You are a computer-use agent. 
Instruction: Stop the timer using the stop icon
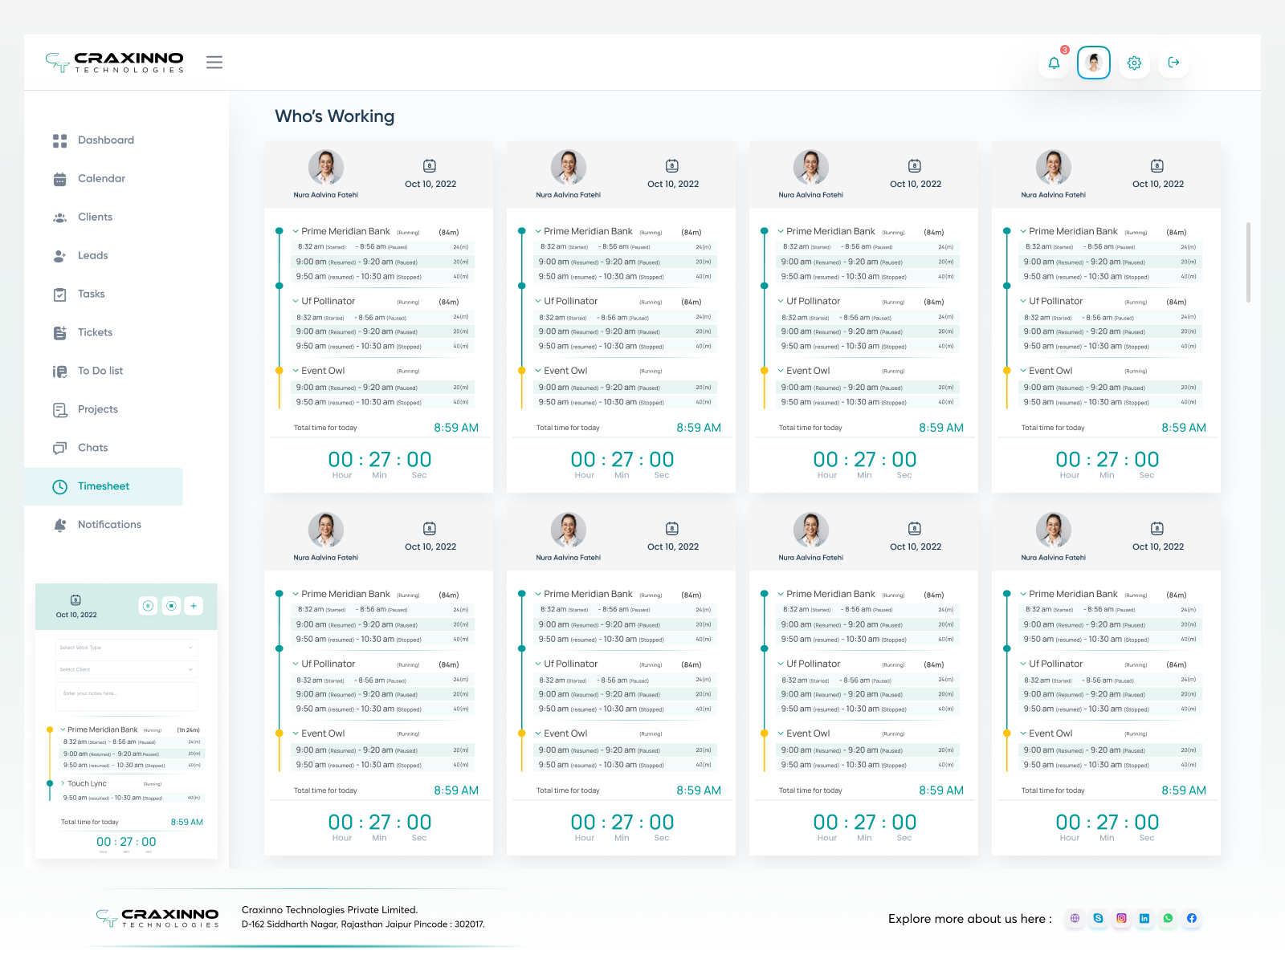tap(171, 606)
